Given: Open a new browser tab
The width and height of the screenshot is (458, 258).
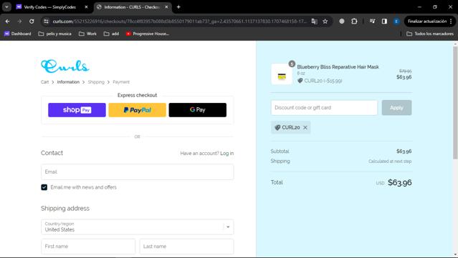Looking at the screenshot, I should (178, 6).
